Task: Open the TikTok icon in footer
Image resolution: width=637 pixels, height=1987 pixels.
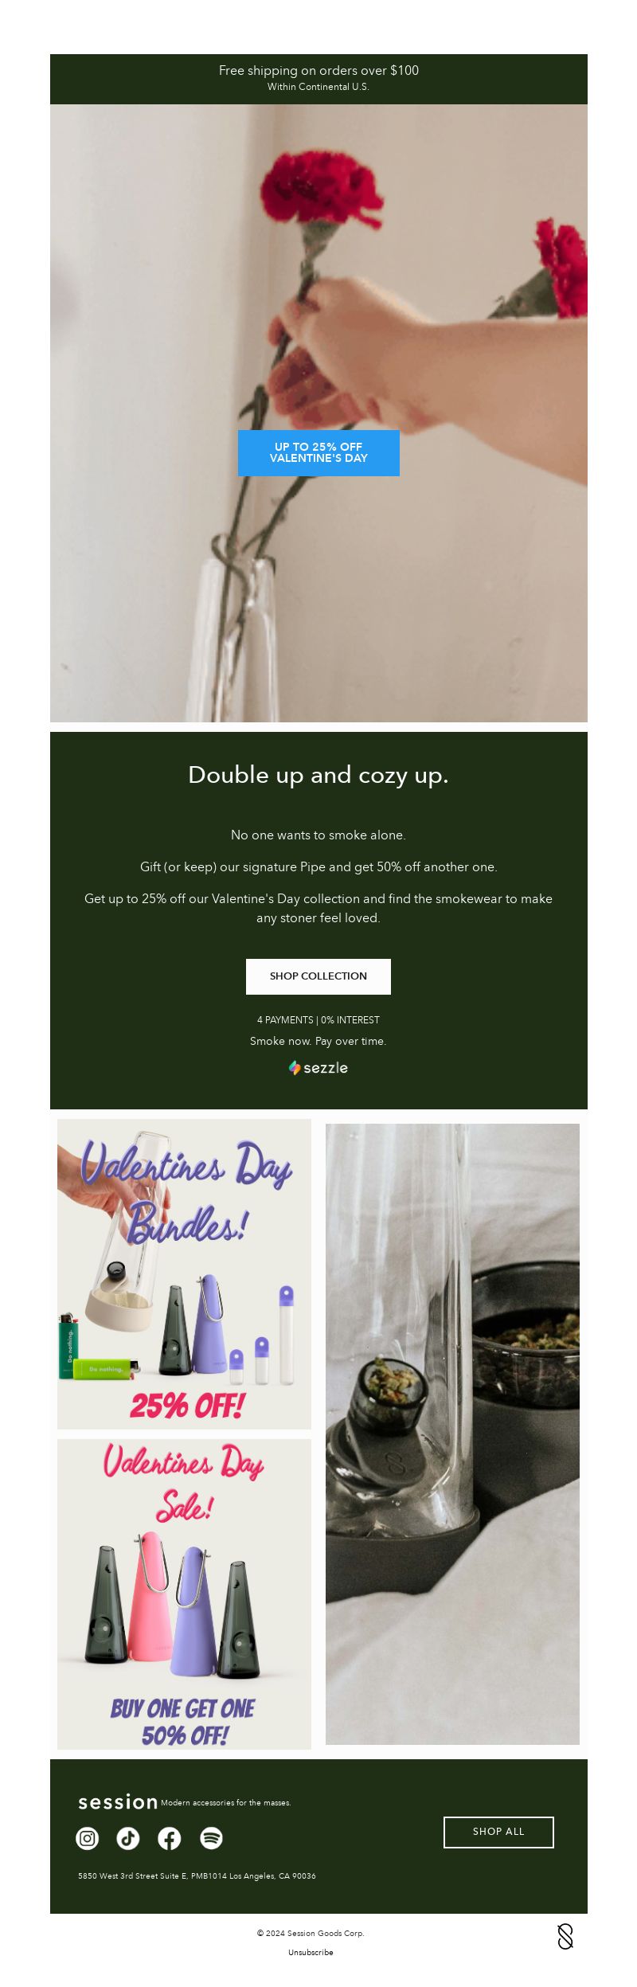Action: pyautogui.click(x=128, y=1838)
